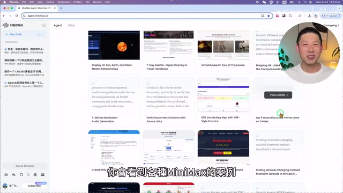The image size is (343, 193).
Task: Click the email envelope icon
Action: (43, 175)
